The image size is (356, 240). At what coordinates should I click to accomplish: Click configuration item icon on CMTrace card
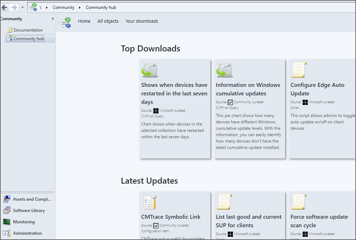[150, 202]
